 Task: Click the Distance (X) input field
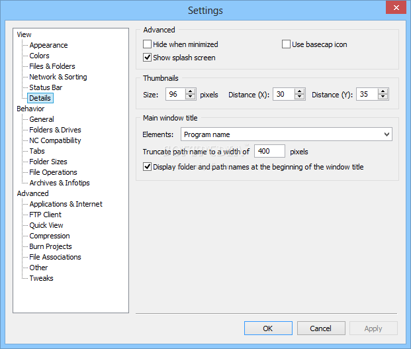(x=284, y=94)
